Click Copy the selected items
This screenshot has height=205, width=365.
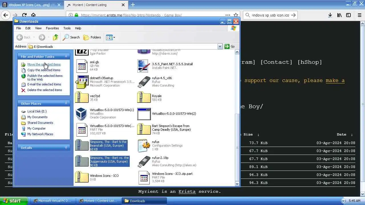[x=44, y=70]
